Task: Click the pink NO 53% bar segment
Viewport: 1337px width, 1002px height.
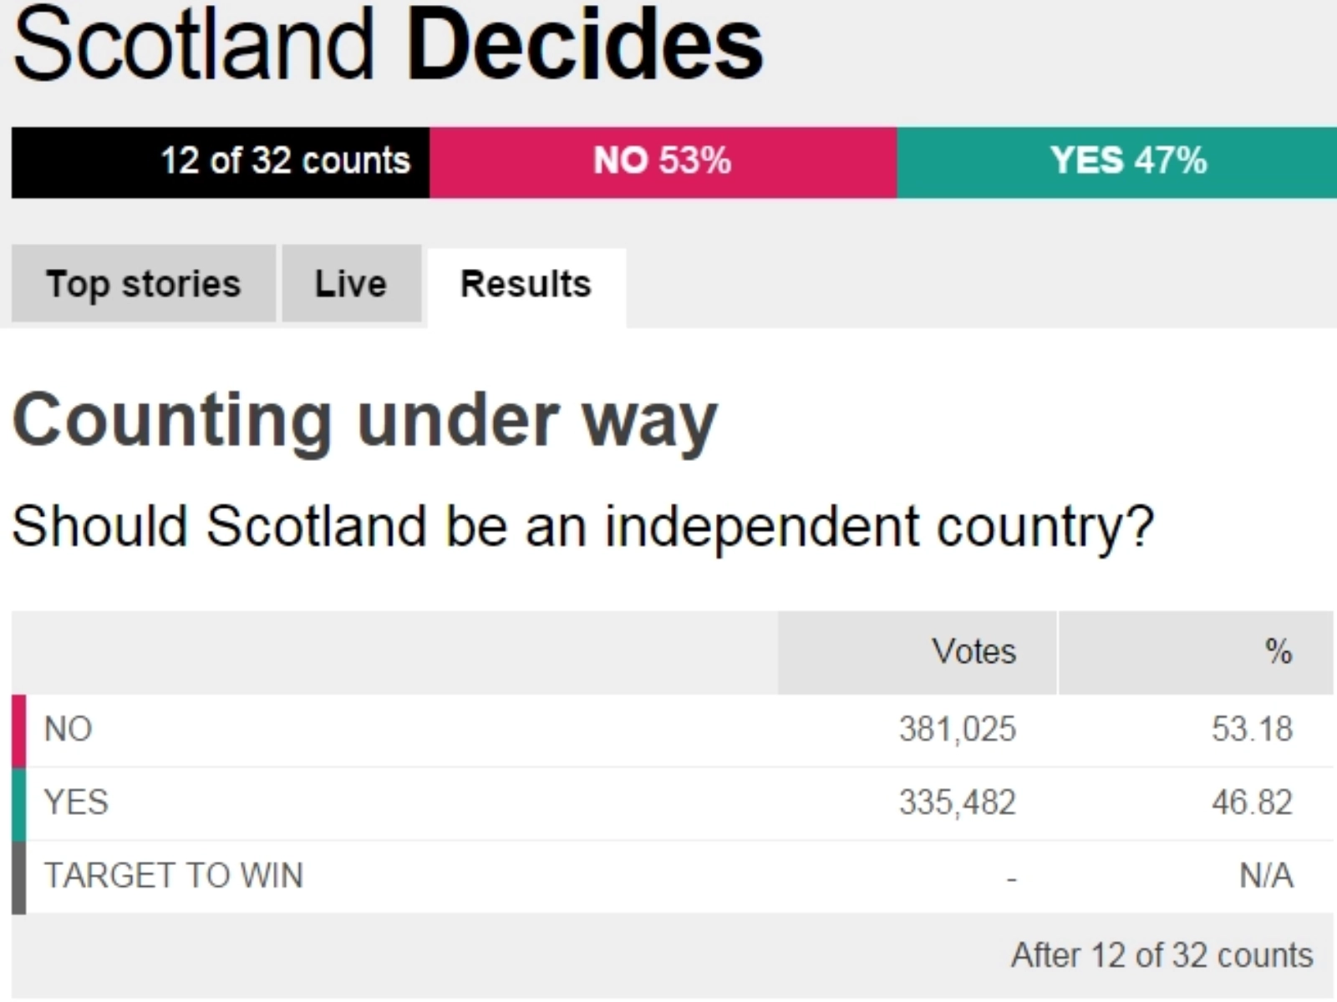Action: tap(663, 162)
